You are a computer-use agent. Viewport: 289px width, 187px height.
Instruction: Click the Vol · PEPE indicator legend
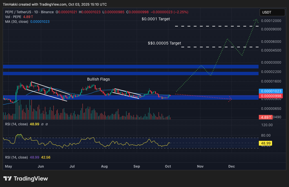pyautogui.click(x=14, y=17)
